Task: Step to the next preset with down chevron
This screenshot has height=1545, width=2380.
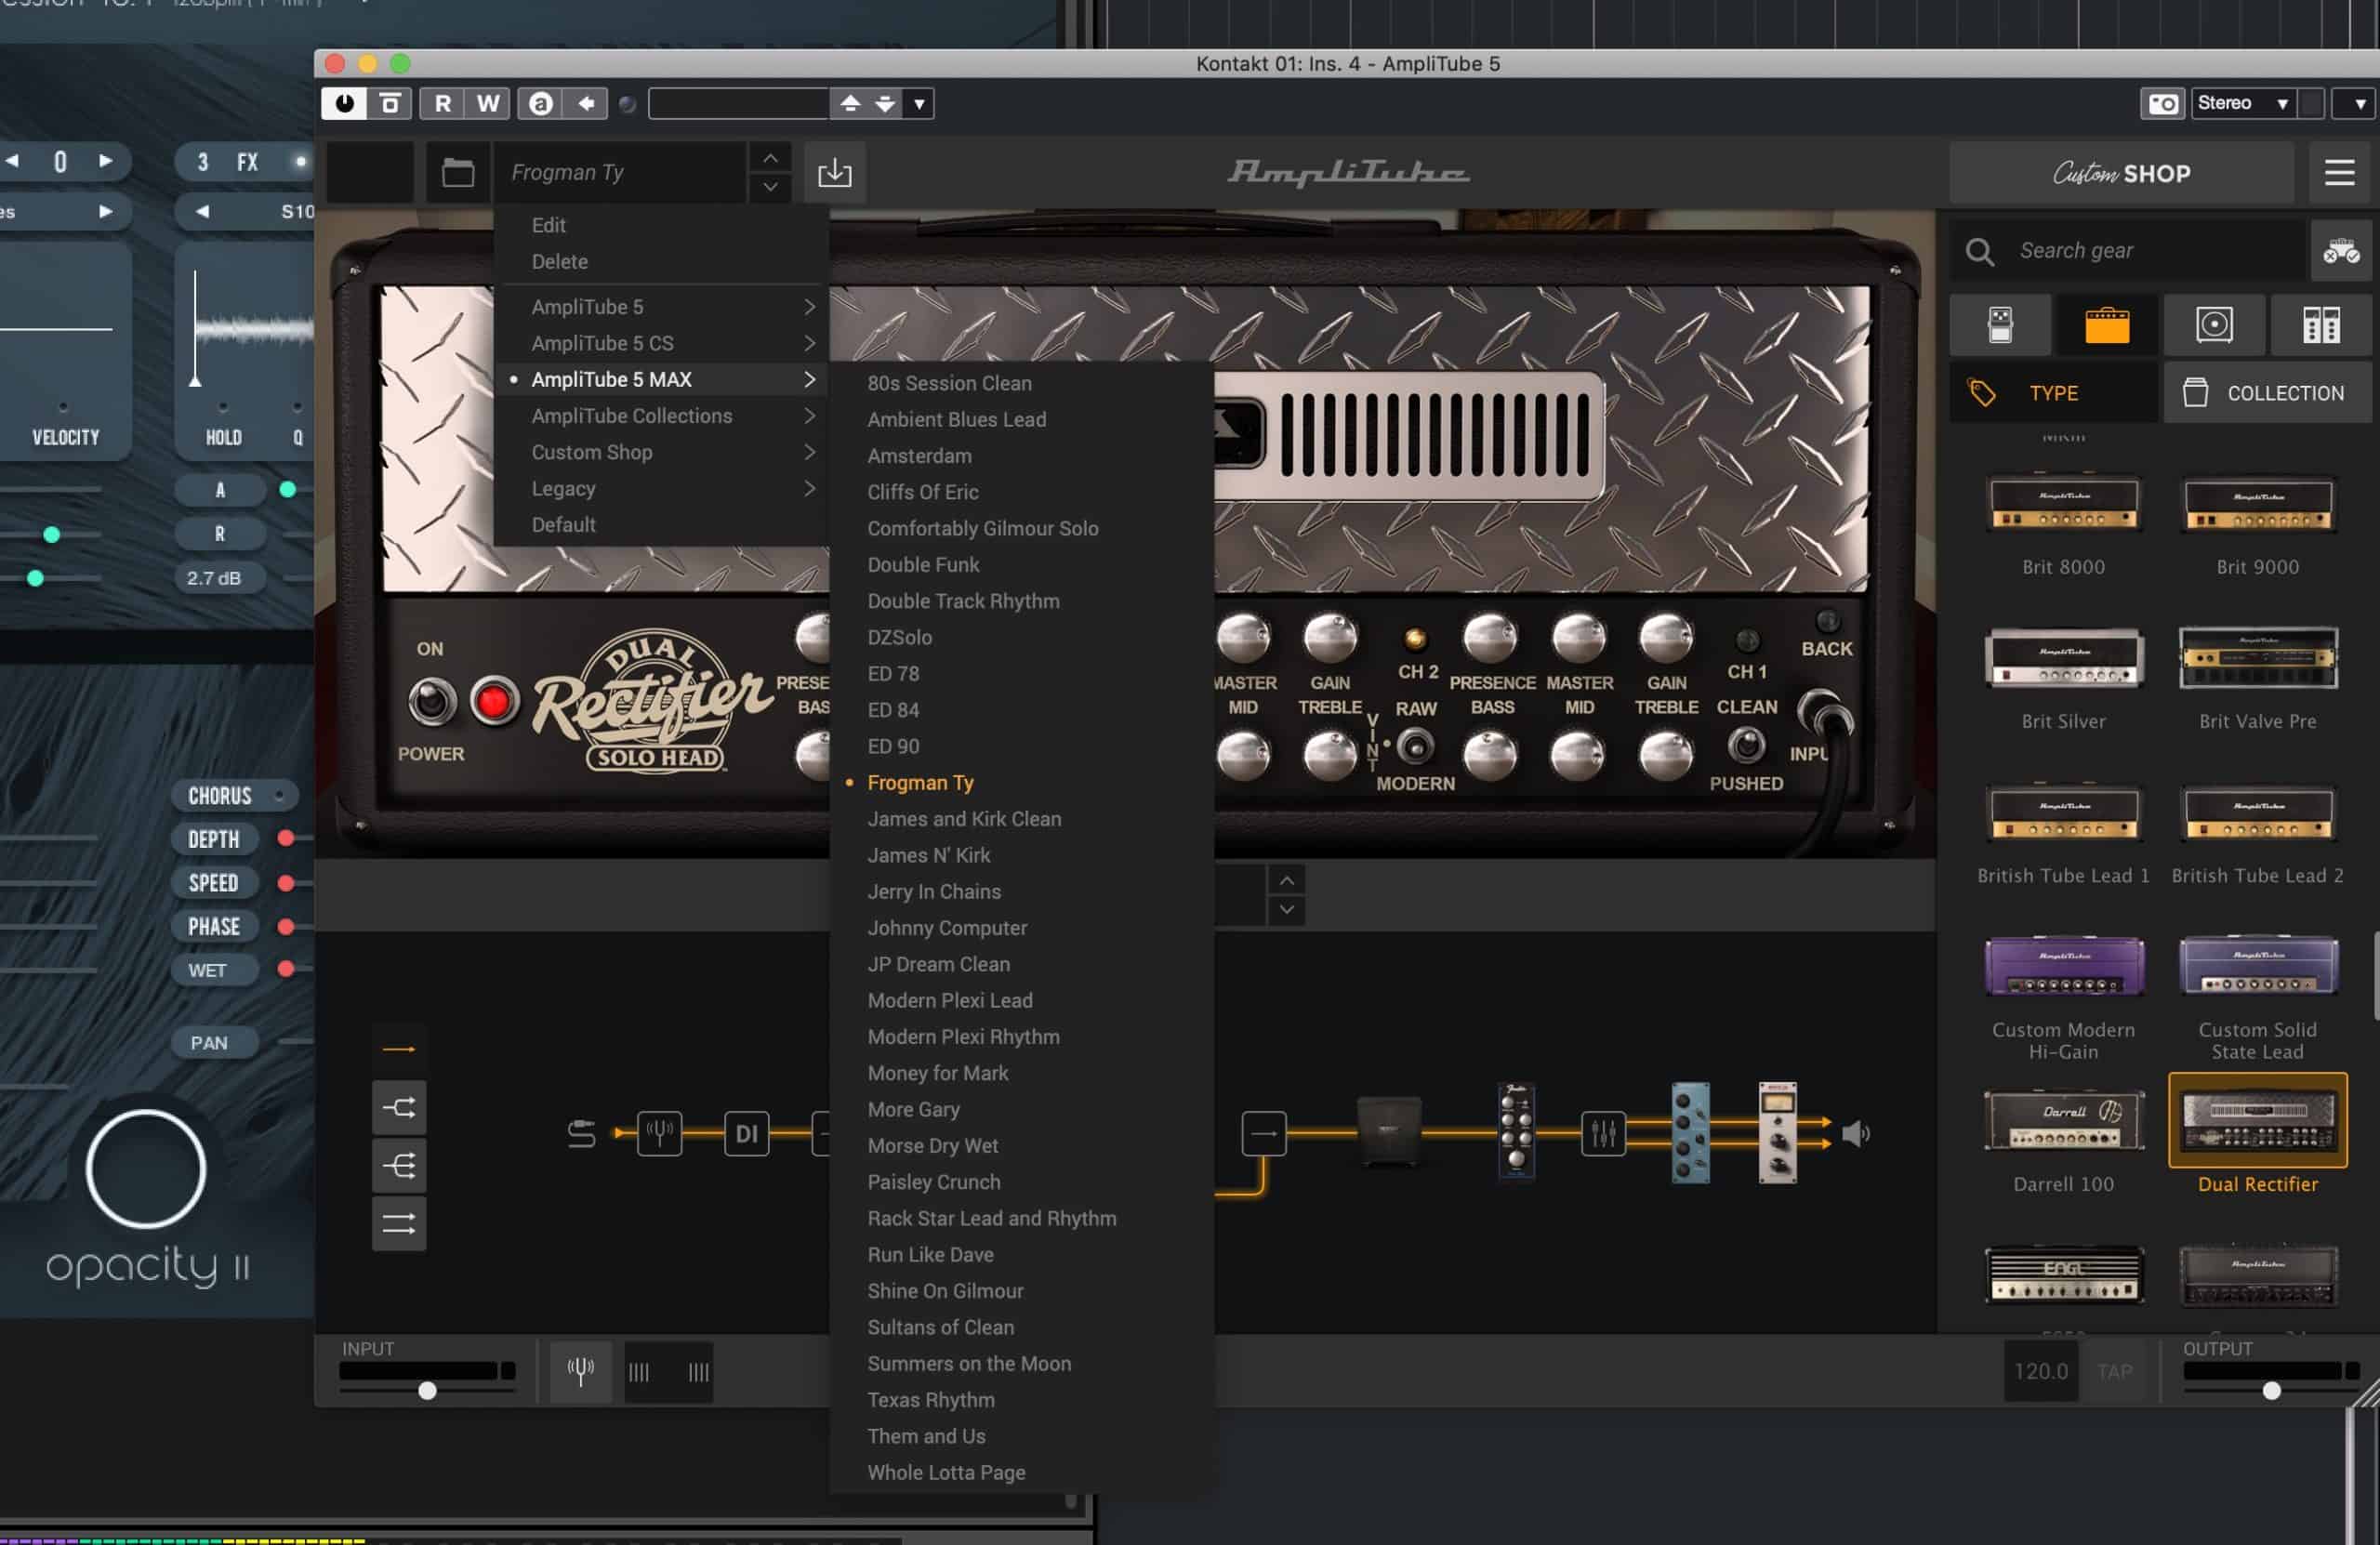Action: pyautogui.click(x=770, y=187)
